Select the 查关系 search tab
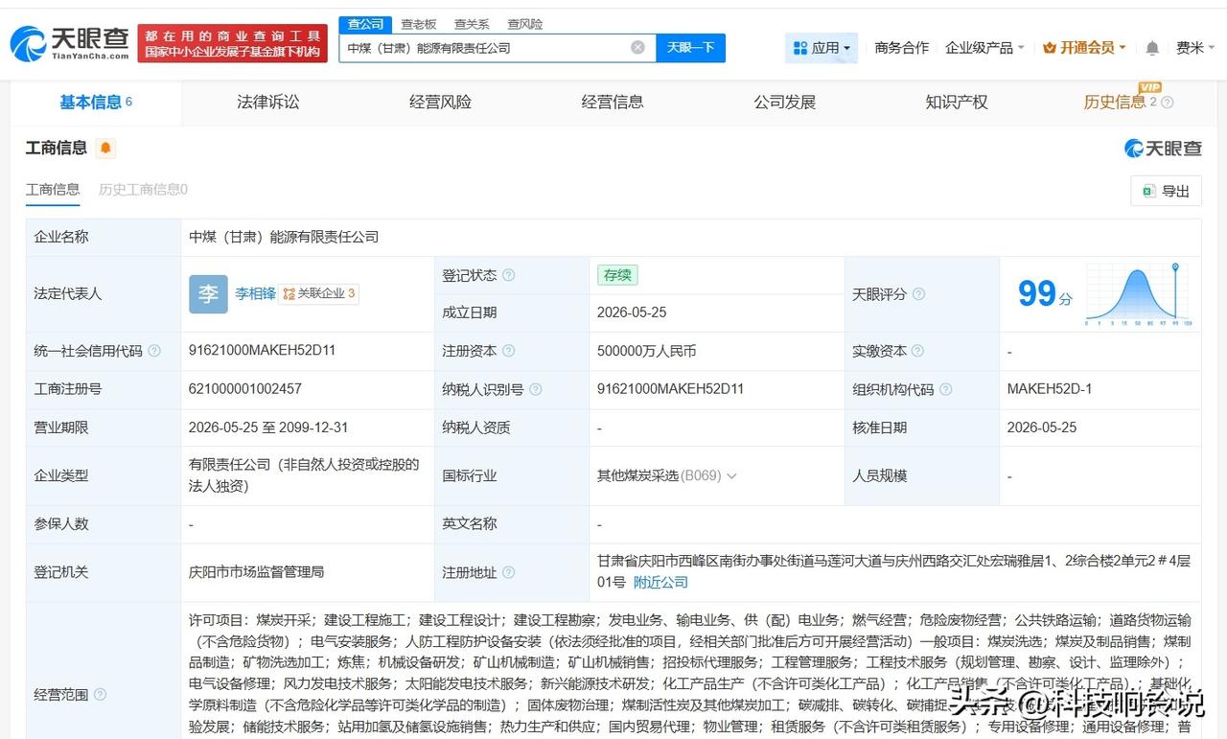 click(472, 24)
